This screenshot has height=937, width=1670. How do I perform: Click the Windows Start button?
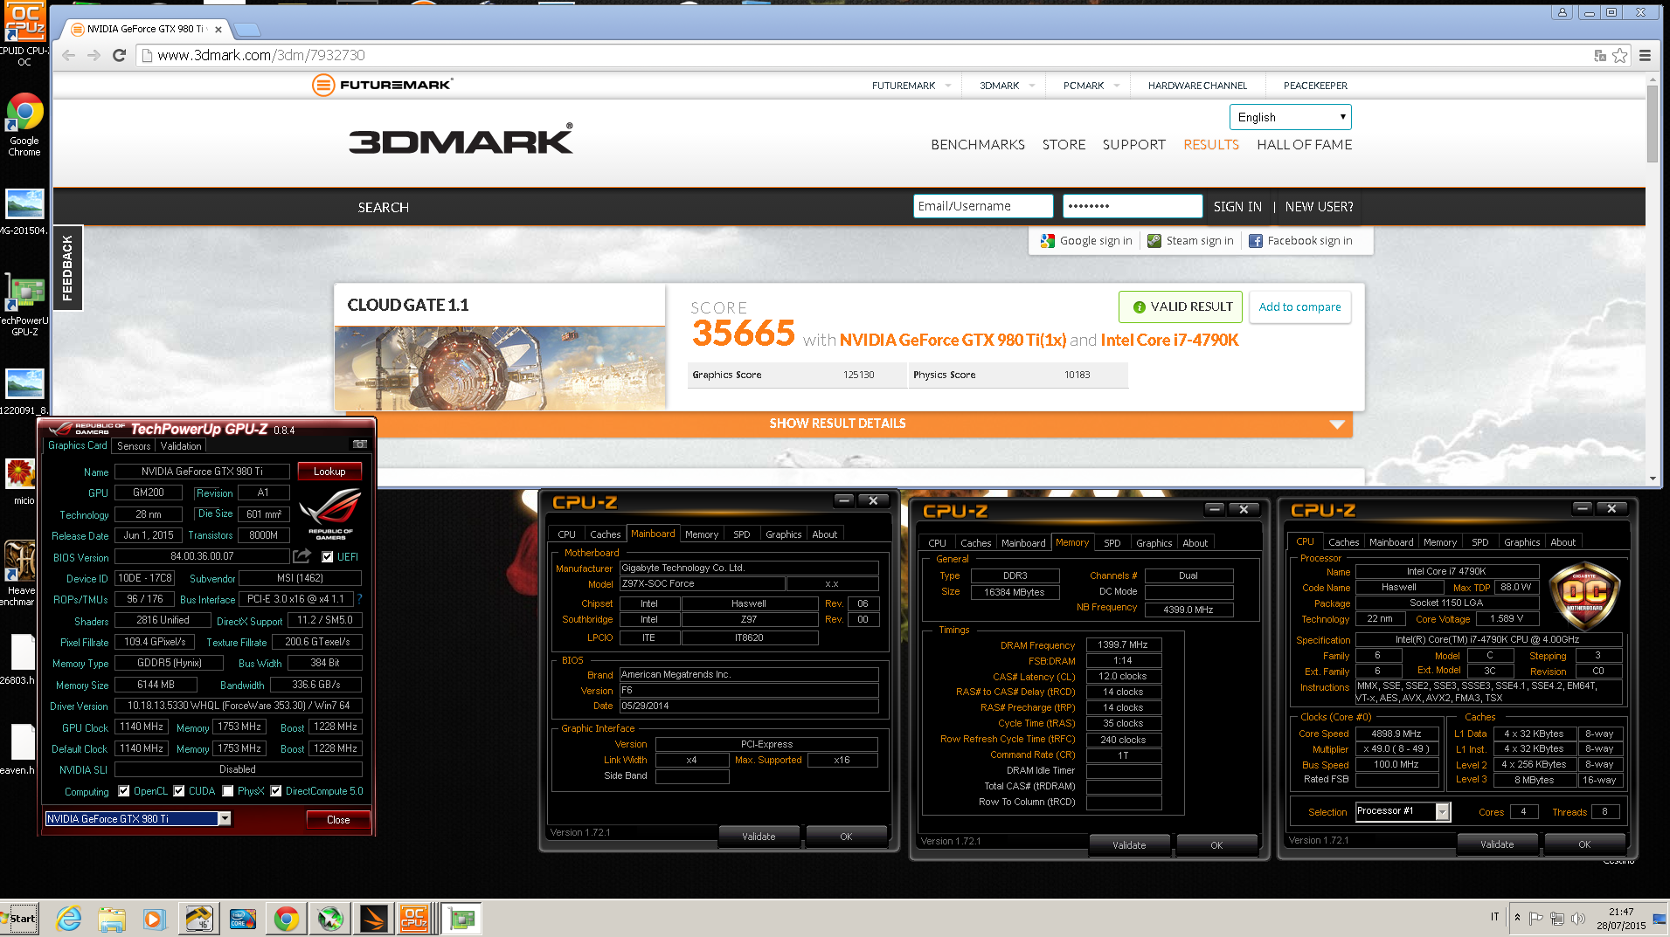(19, 918)
